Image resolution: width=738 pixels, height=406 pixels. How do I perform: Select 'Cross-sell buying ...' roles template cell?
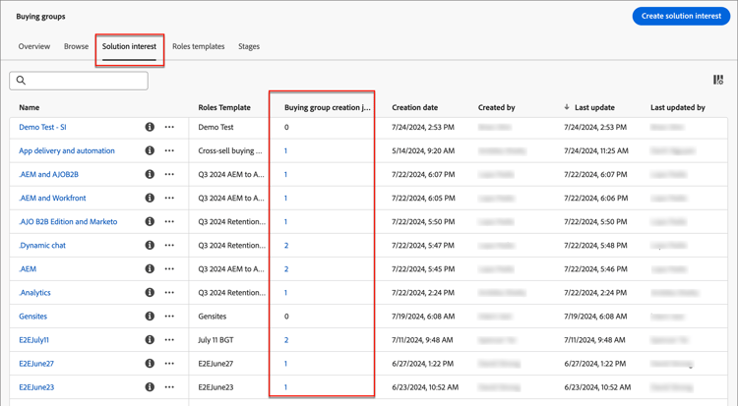tap(230, 150)
